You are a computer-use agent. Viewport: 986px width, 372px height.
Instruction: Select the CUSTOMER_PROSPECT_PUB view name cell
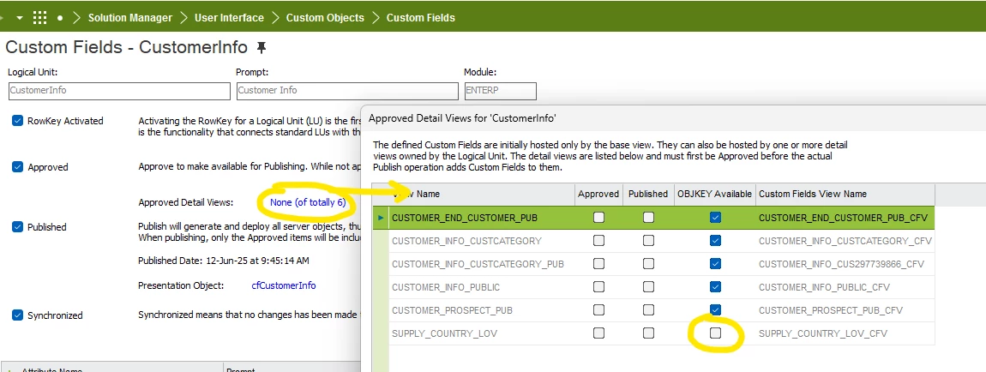pyautogui.click(x=482, y=310)
